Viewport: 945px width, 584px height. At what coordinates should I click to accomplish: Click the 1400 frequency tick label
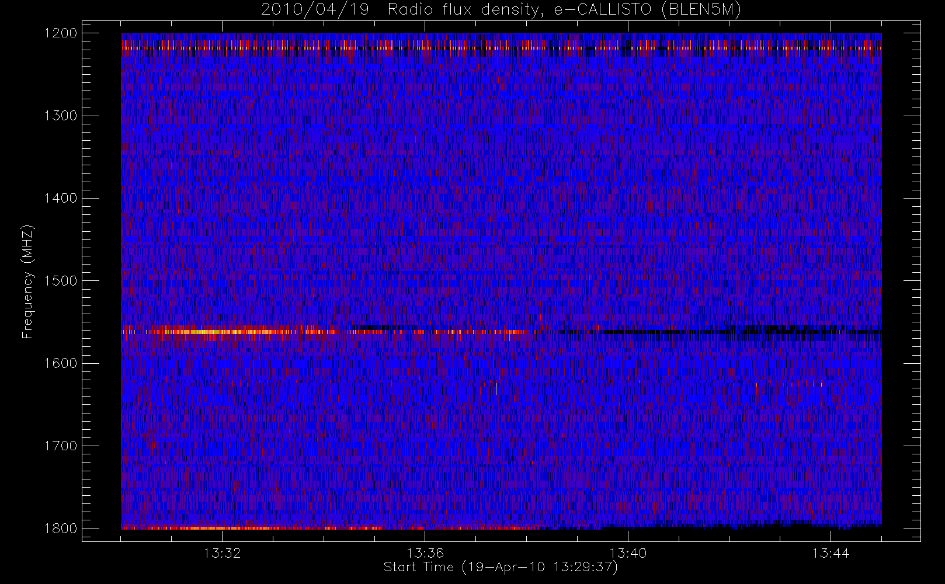(61, 198)
